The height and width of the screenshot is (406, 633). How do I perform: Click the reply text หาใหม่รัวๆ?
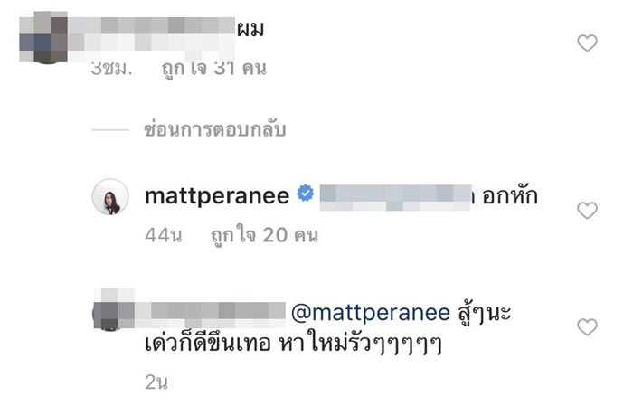pyautogui.click(x=359, y=345)
